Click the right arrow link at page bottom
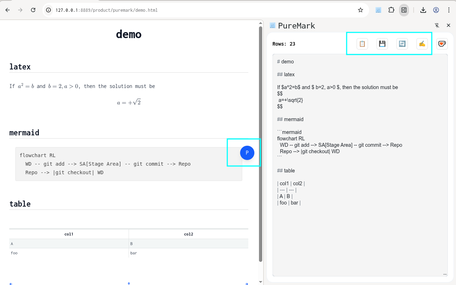Viewport: 456px width, 285px height. (x=247, y=284)
